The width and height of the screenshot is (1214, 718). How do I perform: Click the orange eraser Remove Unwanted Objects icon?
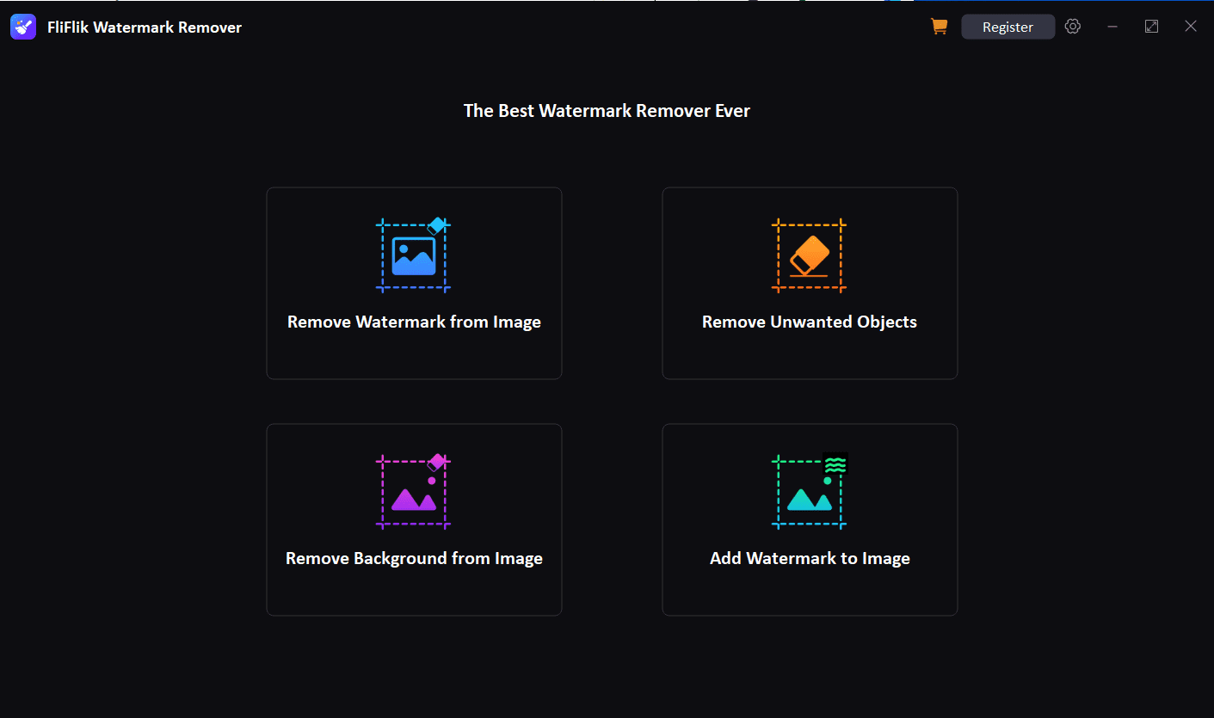810,255
